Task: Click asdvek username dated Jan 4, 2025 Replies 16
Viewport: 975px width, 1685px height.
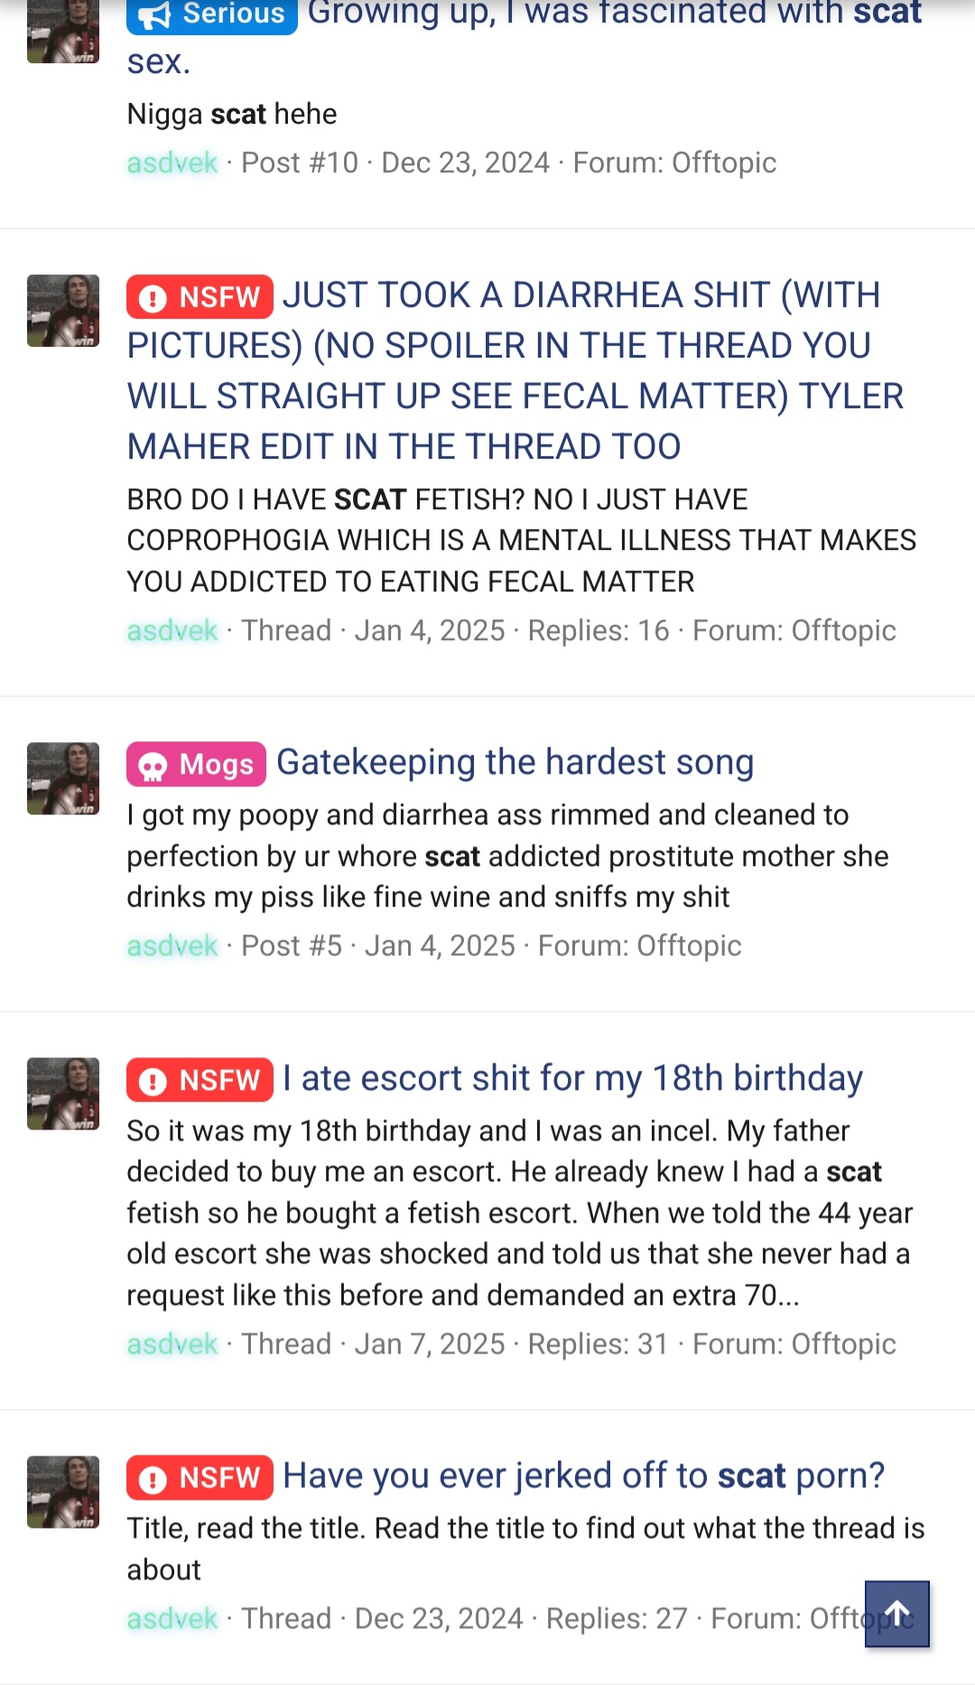Action: 172,630
